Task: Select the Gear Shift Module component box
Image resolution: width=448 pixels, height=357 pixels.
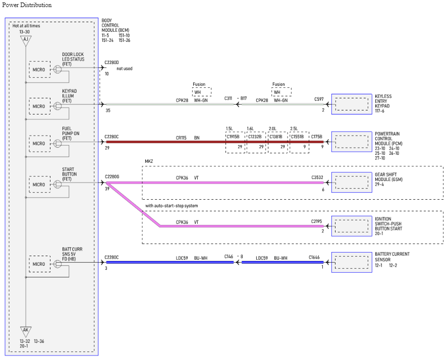Action: click(x=352, y=183)
